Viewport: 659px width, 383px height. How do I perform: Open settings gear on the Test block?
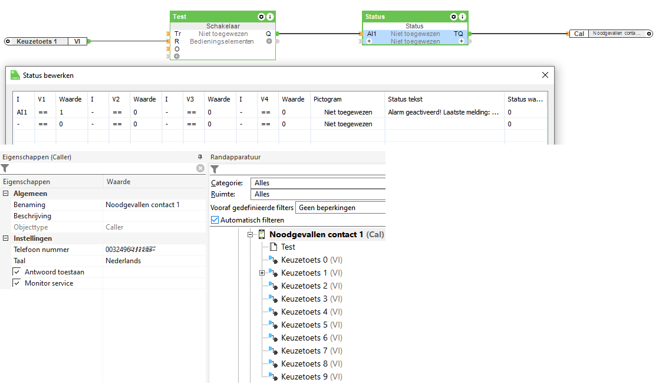click(261, 17)
